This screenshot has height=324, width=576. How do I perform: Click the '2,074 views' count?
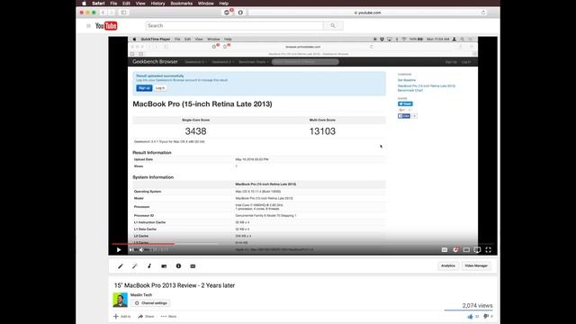477,306
